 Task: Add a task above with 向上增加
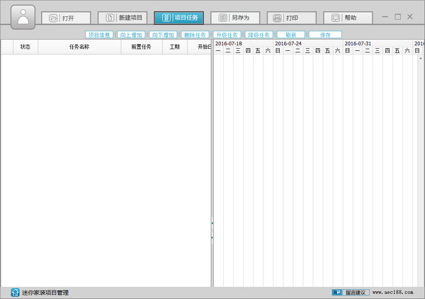[x=131, y=35]
